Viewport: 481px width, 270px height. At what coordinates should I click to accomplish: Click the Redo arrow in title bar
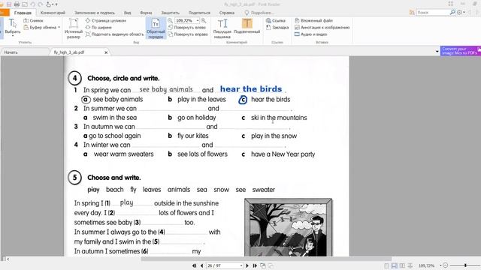pos(40,4)
